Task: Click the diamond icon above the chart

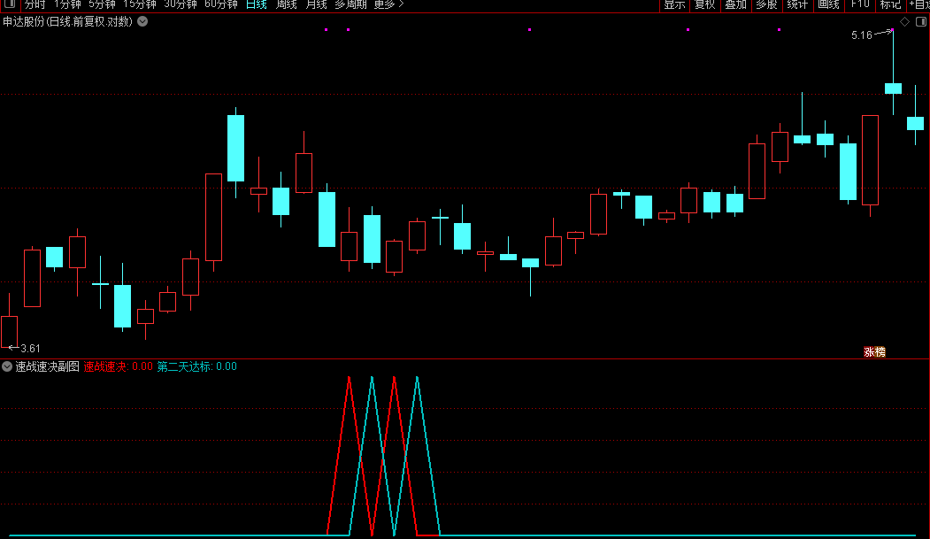Action: [x=904, y=22]
